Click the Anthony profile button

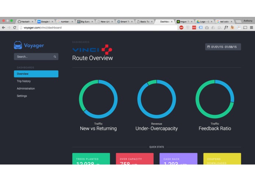(x=248, y=21)
